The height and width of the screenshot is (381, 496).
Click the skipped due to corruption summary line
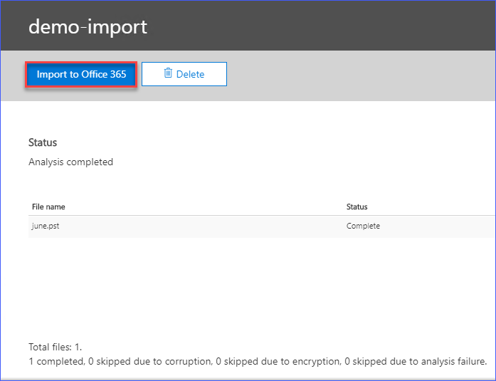point(258,361)
